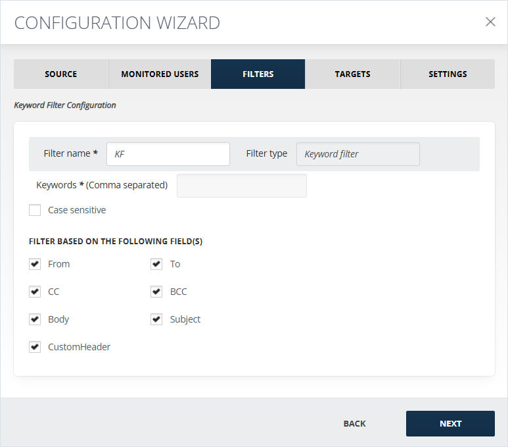Screen dimensions: 508x447
Task: Uncheck the CustomHeader checkbox
Action: coord(35,347)
